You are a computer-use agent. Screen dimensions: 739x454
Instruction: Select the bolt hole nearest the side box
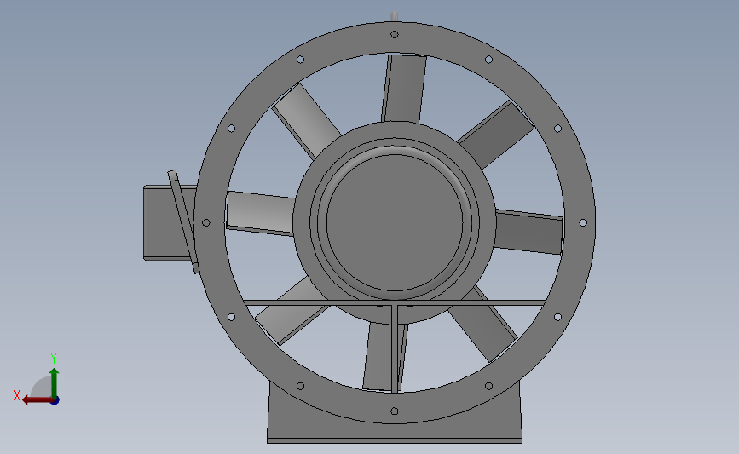coord(206,223)
